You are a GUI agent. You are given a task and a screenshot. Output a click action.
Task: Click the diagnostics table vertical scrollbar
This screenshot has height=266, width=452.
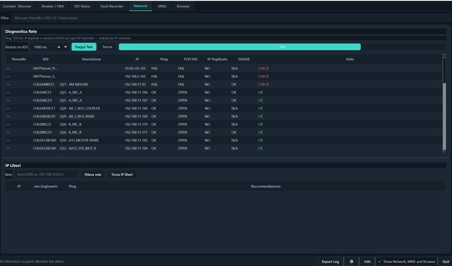pyautogui.click(x=444, y=104)
